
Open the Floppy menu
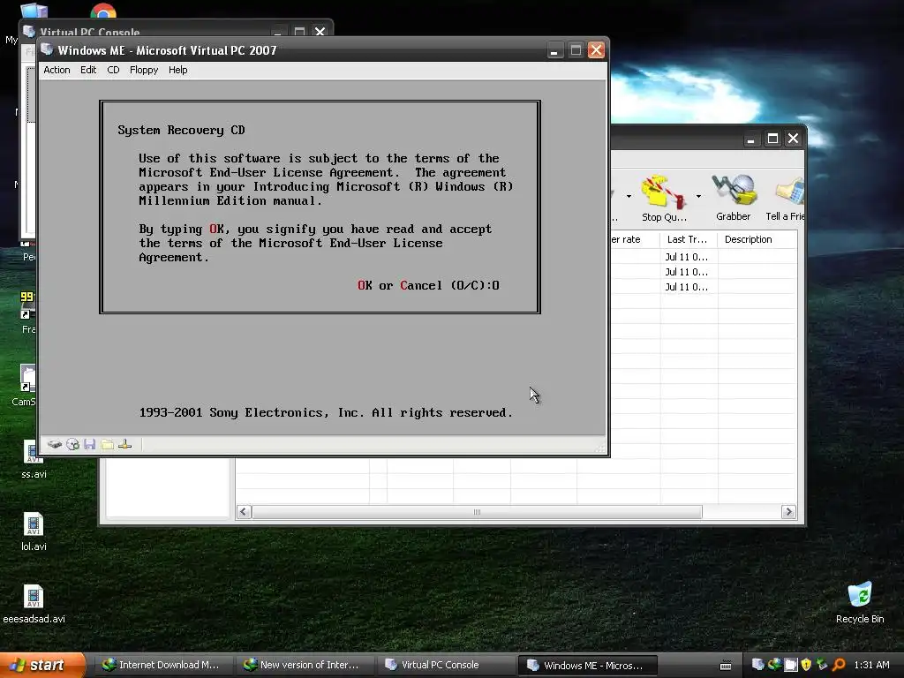click(x=144, y=70)
